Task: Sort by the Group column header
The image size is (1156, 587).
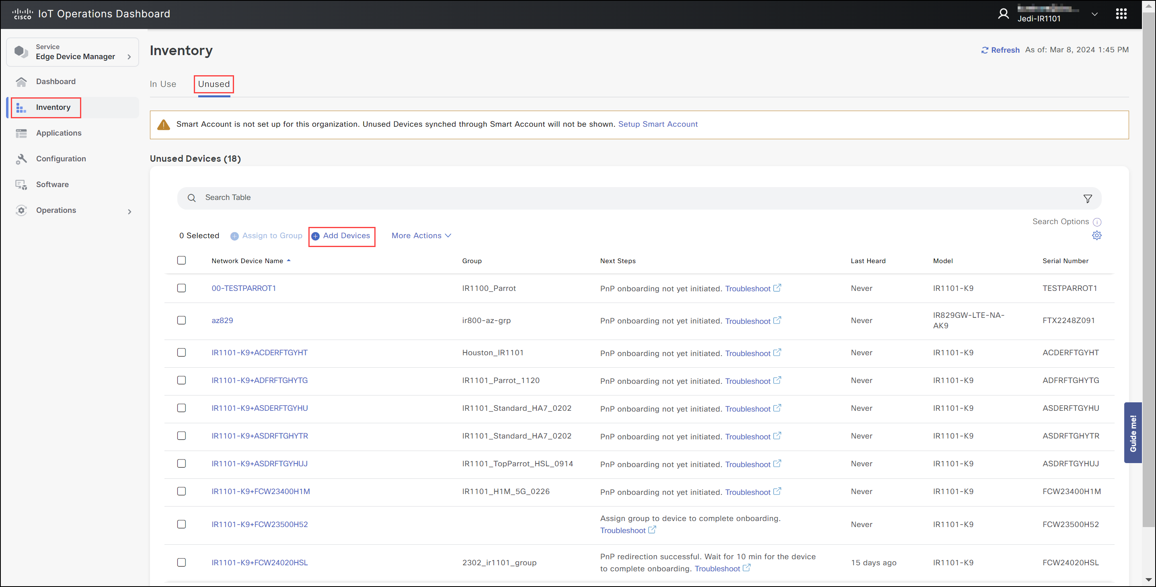Action: tap(472, 261)
